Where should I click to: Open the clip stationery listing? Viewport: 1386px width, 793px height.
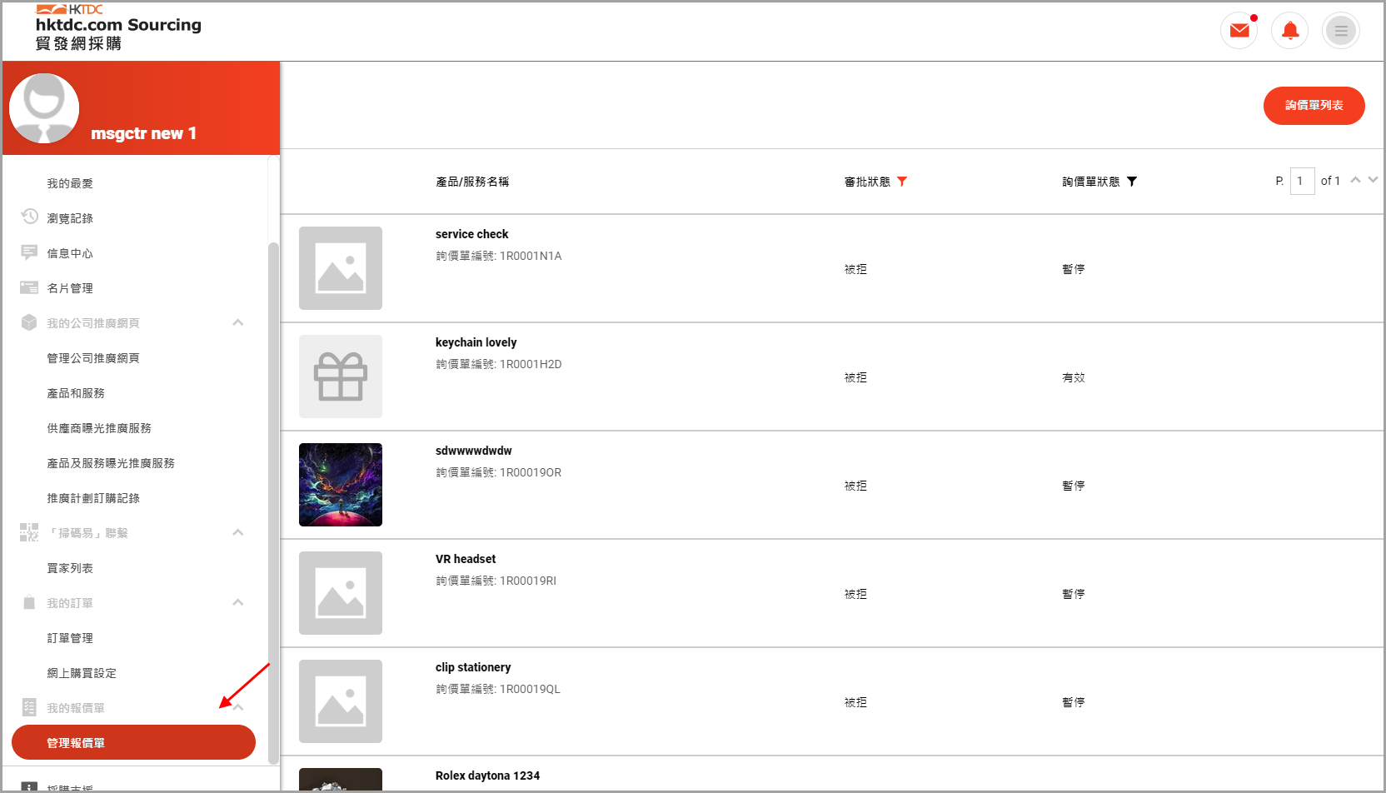[473, 667]
